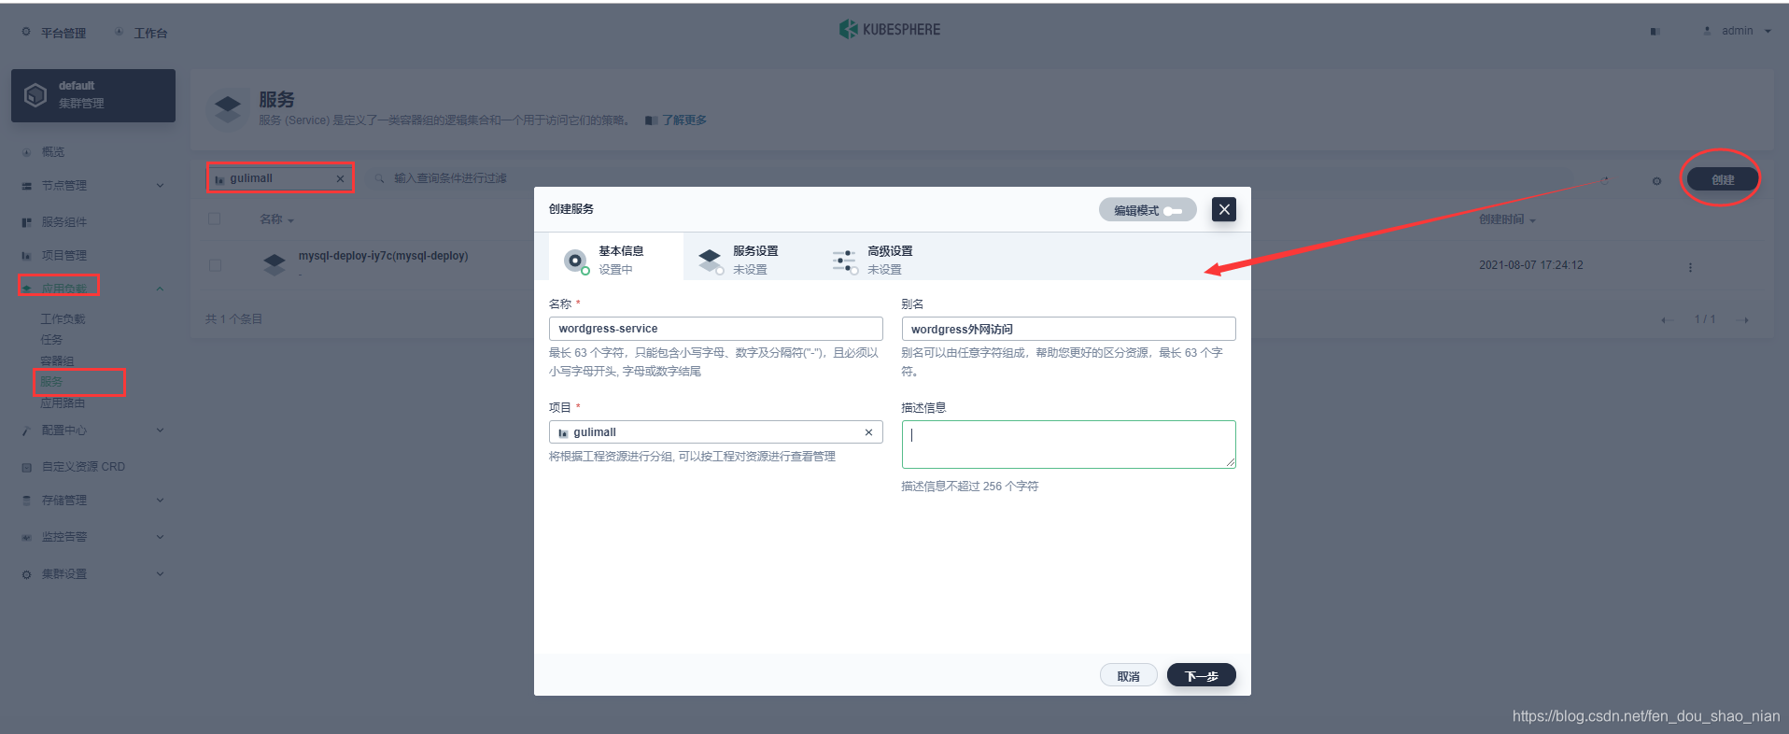Open more actions for mysql-deploy row
This screenshot has width=1789, height=734.
coord(1690,268)
